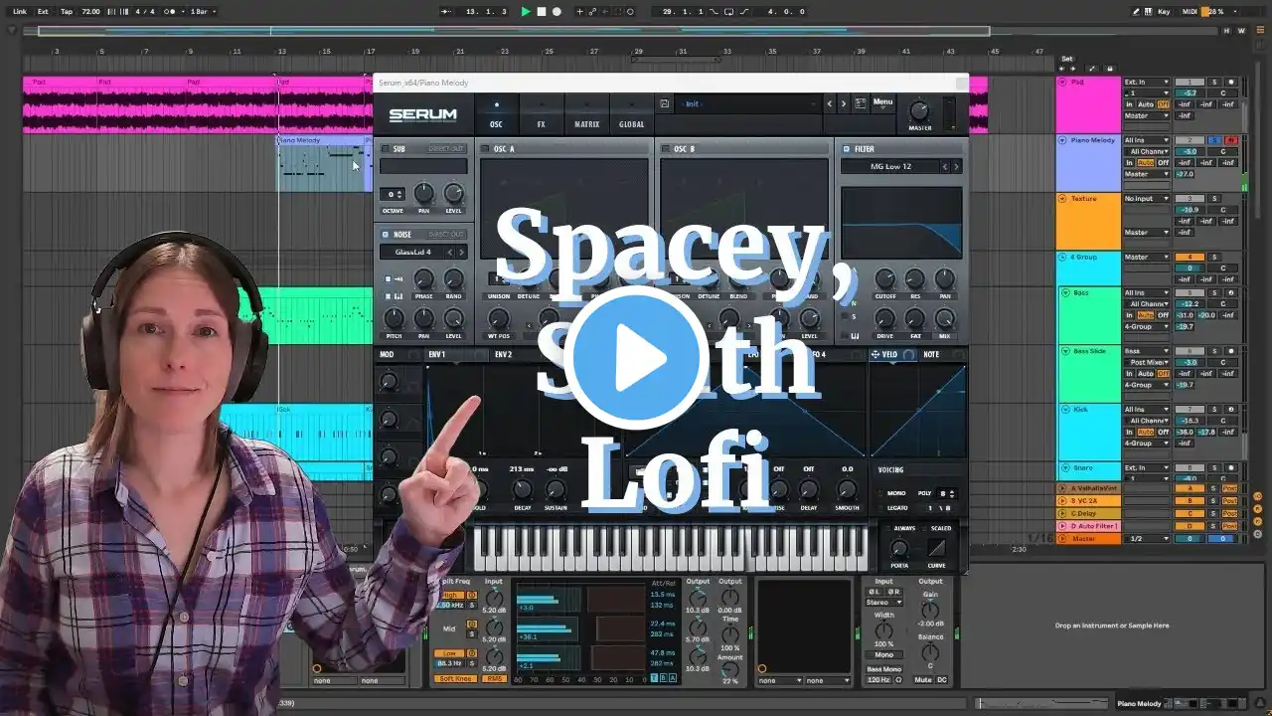Open Piano Melody All Ins dropdown
This screenshot has height=716, width=1272.
click(1146, 140)
